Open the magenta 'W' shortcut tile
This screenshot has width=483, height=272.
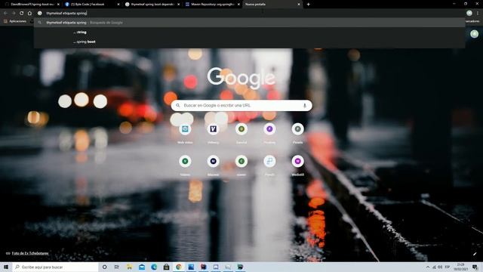point(297,161)
